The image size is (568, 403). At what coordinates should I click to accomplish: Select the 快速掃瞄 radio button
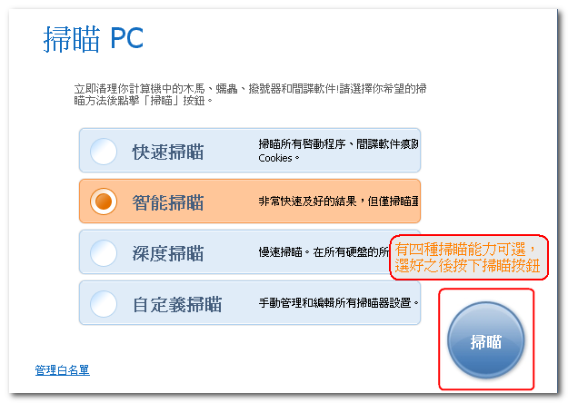click(x=104, y=152)
